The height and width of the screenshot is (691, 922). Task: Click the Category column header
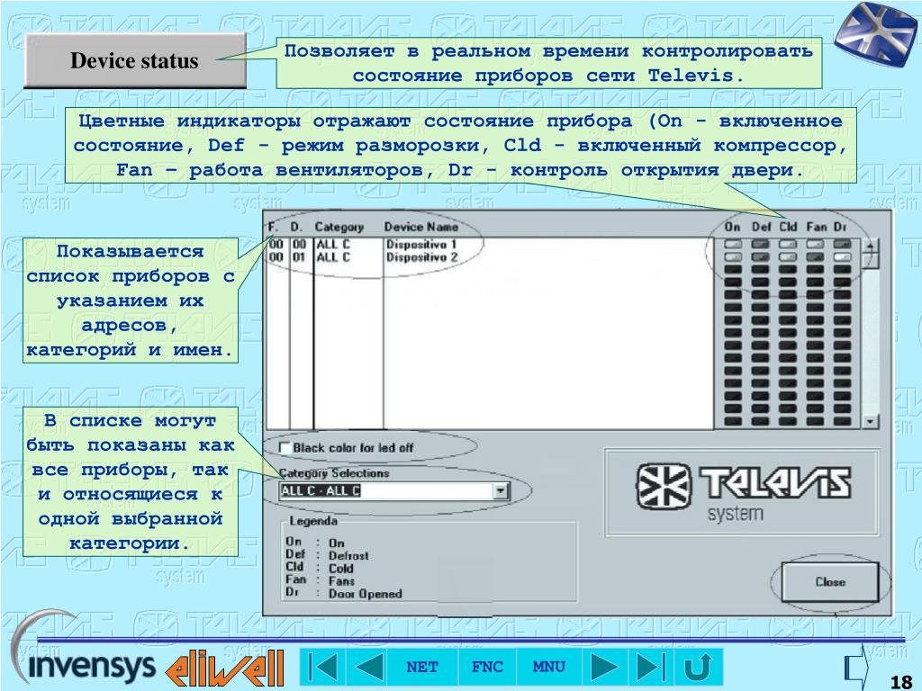pos(339,227)
